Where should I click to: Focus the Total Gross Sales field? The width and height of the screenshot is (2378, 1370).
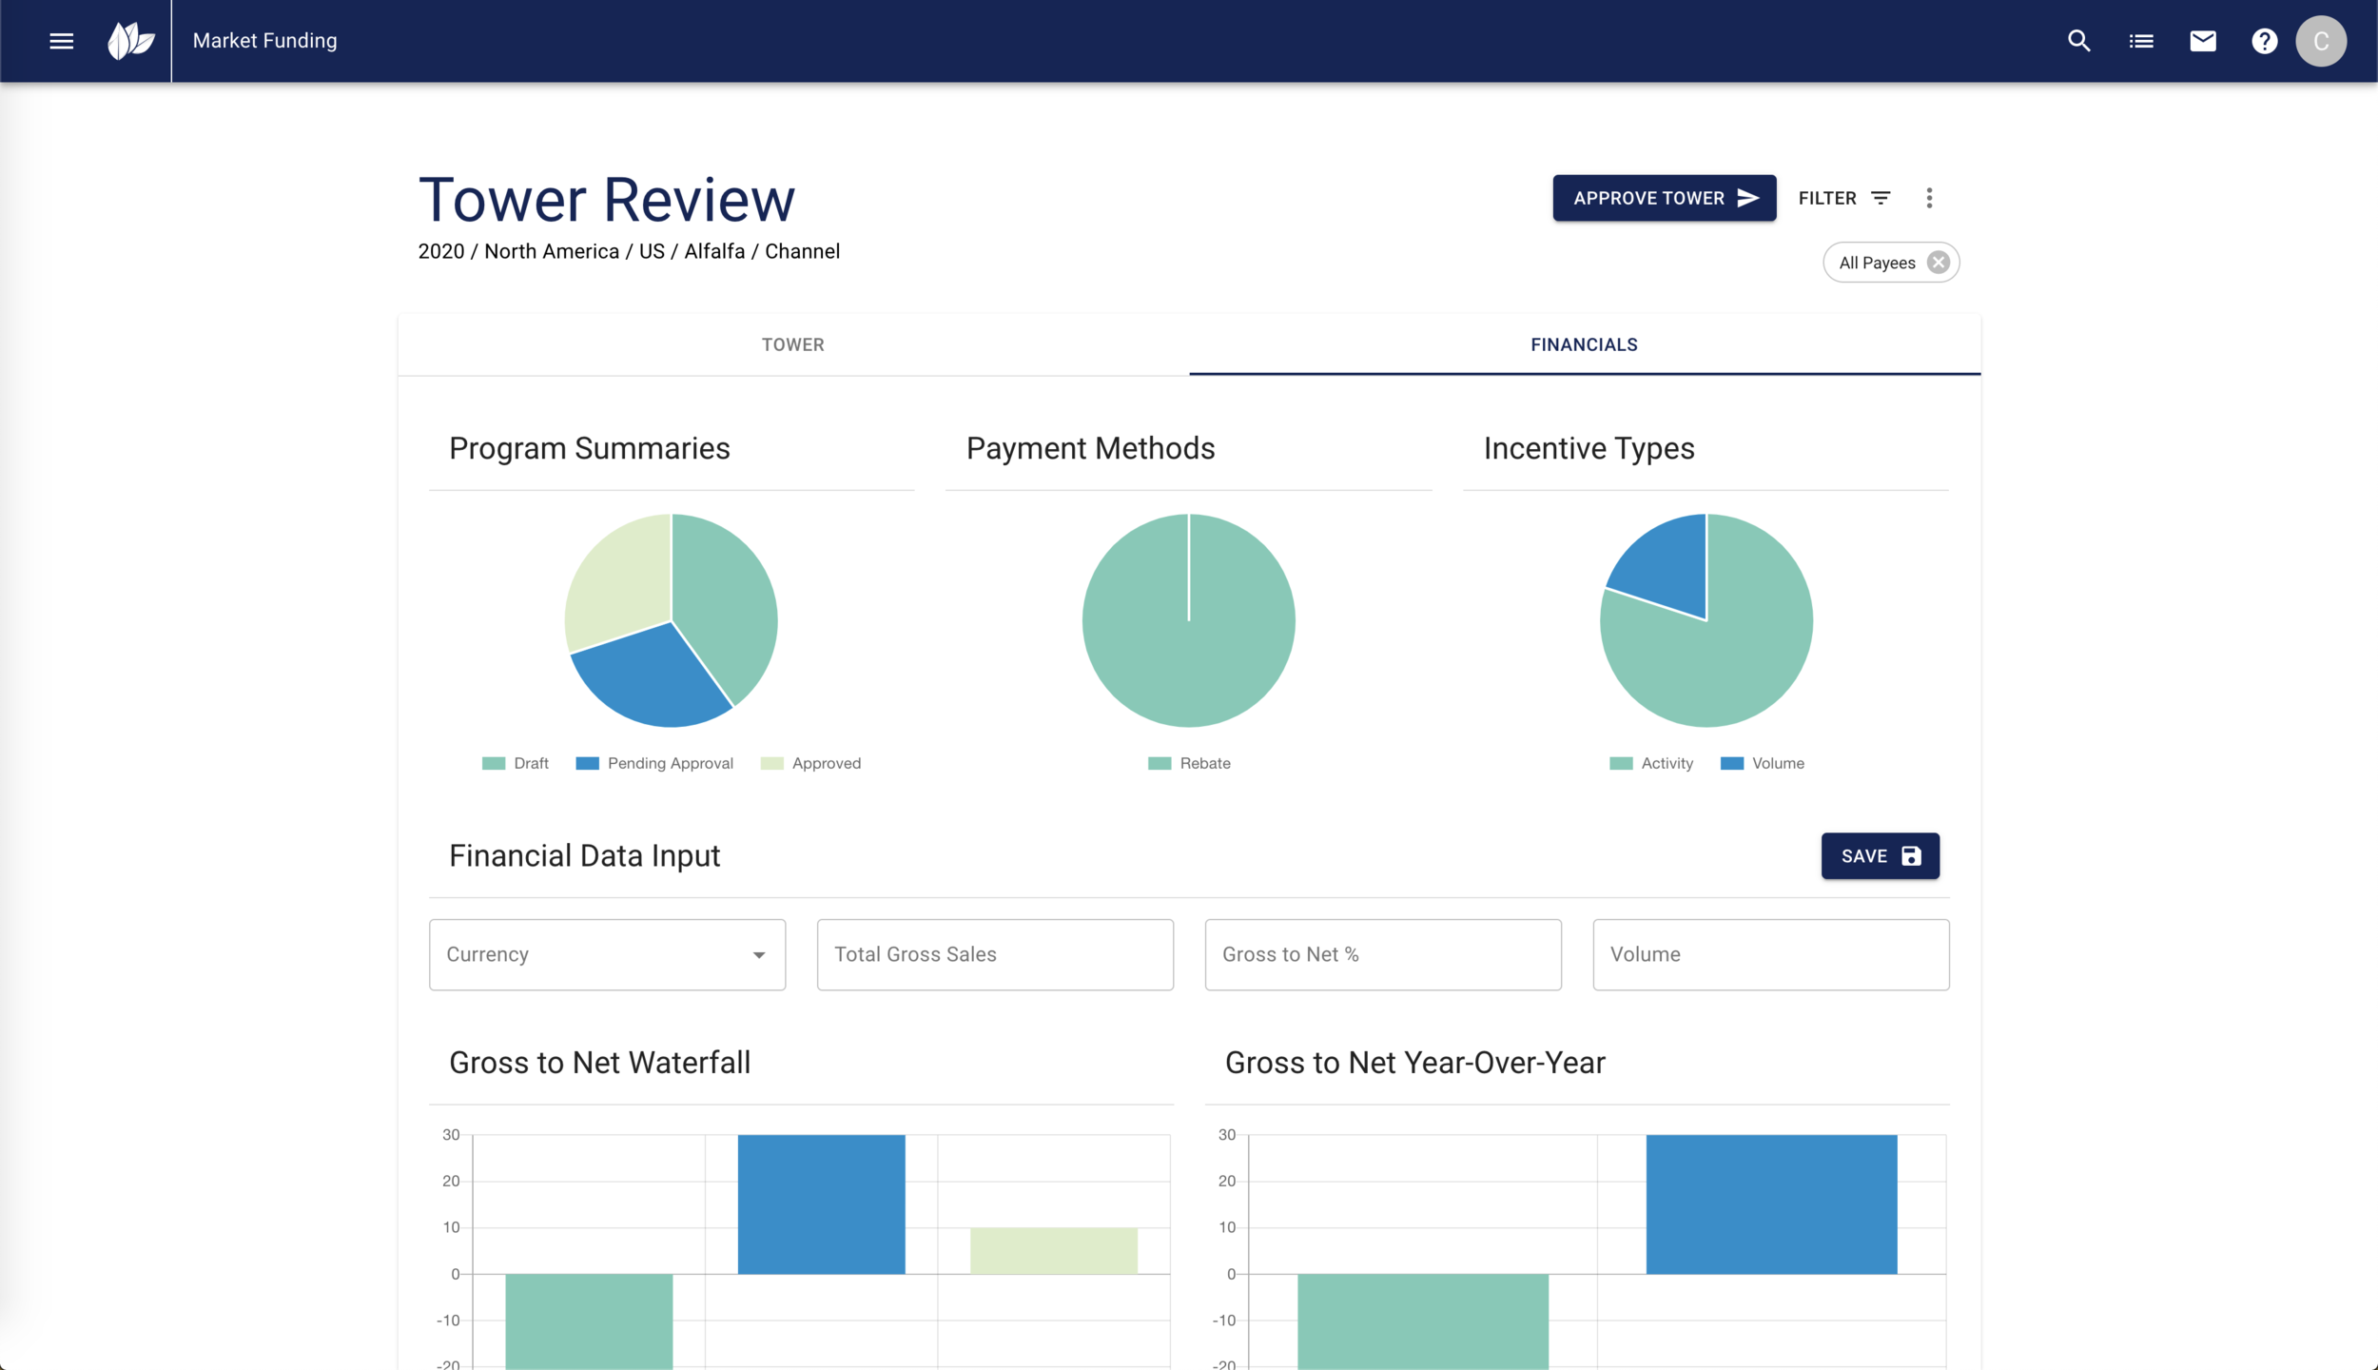(995, 954)
